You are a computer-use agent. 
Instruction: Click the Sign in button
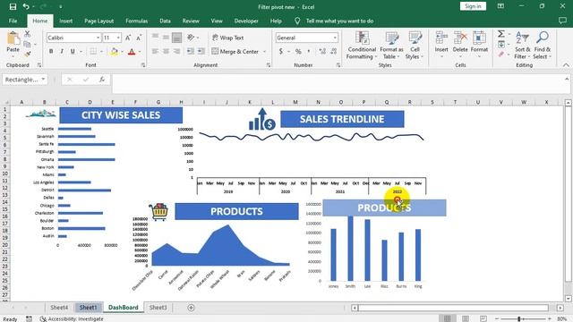pos(473,6)
